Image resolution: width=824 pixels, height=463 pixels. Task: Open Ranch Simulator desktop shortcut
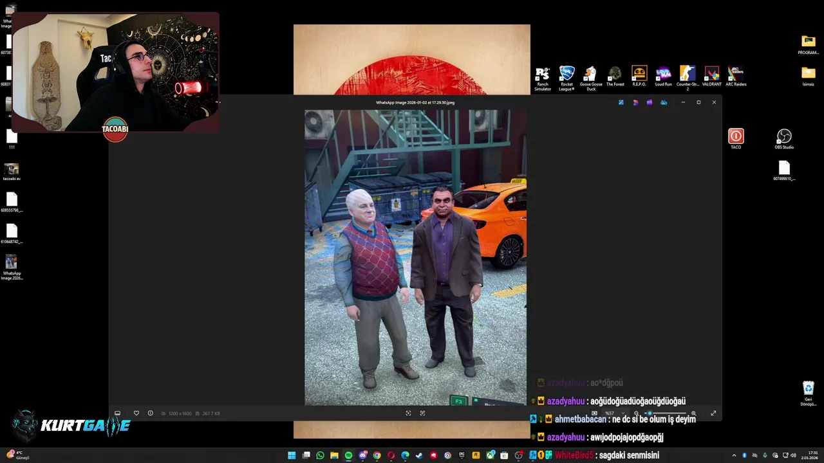(543, 79)
